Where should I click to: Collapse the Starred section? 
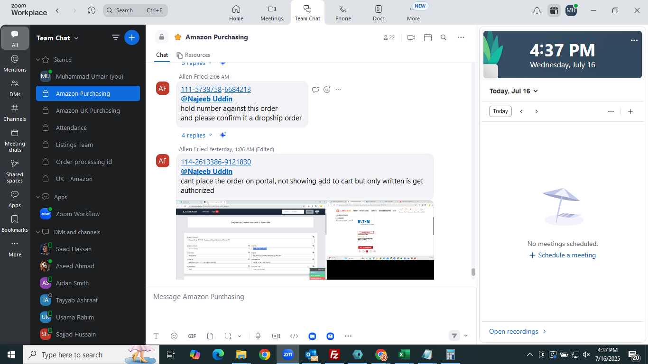(38, 60)
